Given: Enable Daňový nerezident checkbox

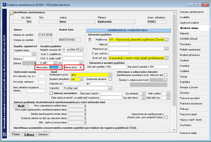Looking at the screenshot, I should point(51,93).
